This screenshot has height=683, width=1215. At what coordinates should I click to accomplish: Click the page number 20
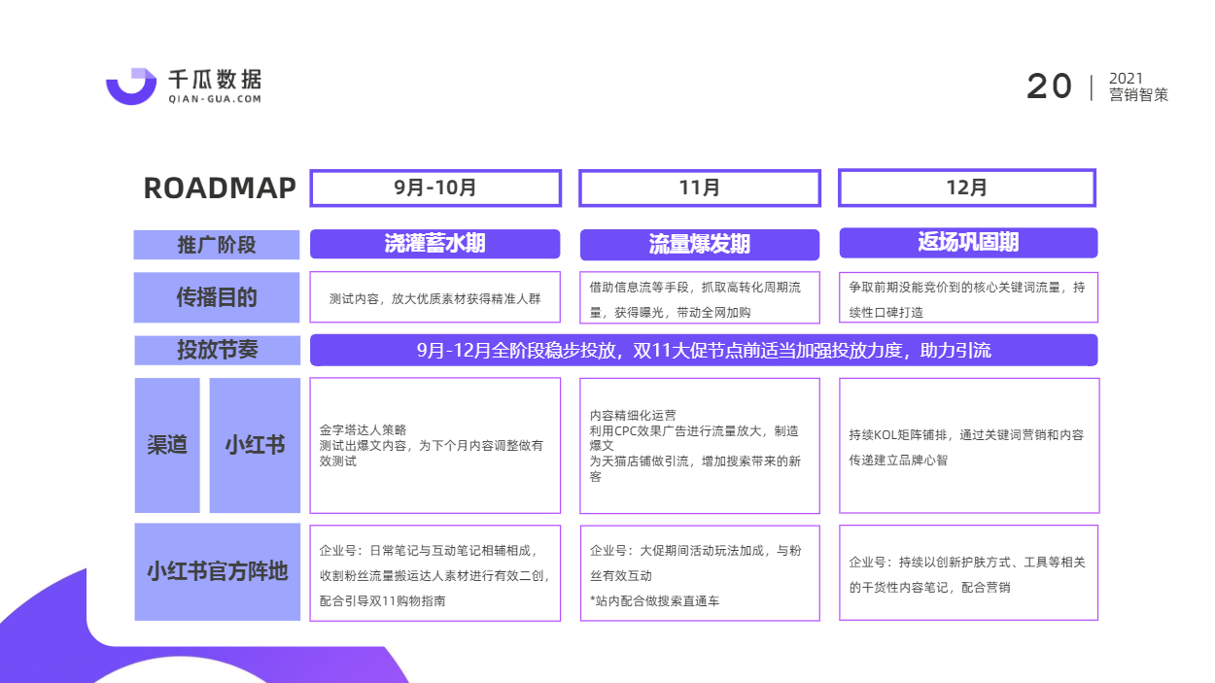(1050, 87)
